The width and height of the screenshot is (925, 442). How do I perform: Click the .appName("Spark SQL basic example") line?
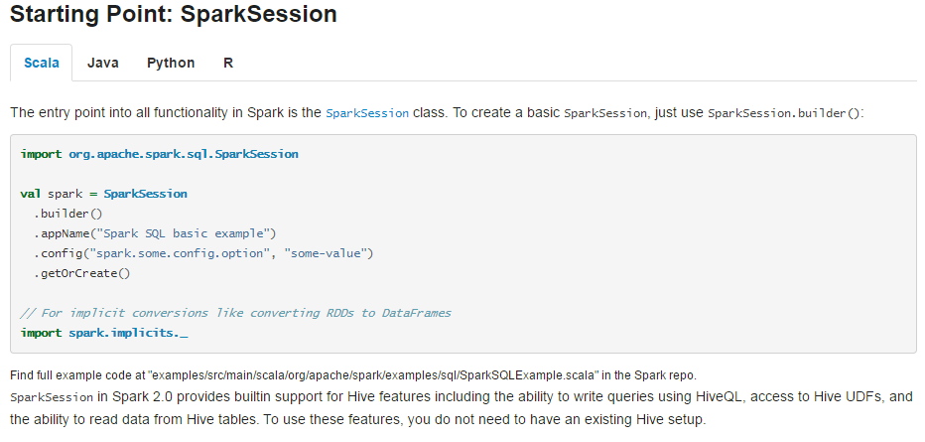tap(155, 233)
